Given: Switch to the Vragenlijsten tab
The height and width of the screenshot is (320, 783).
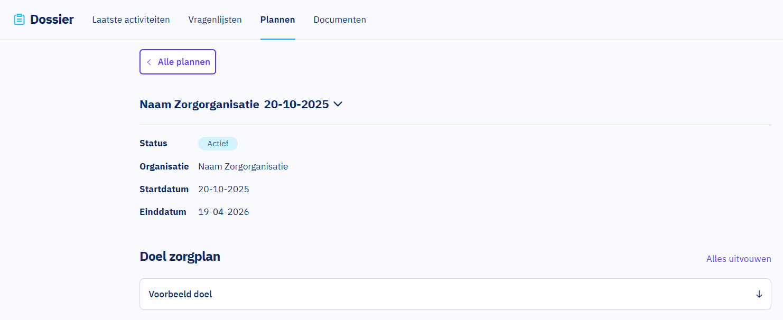Looking at the screenshot, I should [215, 20].
